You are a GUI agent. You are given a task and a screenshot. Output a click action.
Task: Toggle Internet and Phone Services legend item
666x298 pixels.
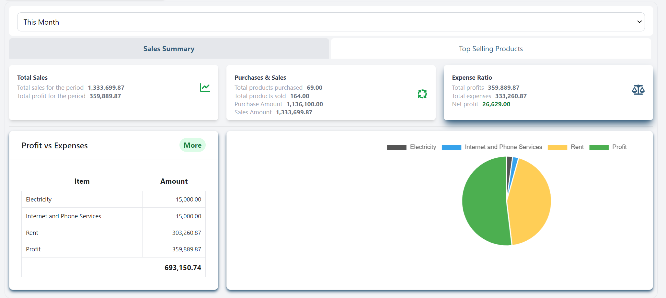503,147
